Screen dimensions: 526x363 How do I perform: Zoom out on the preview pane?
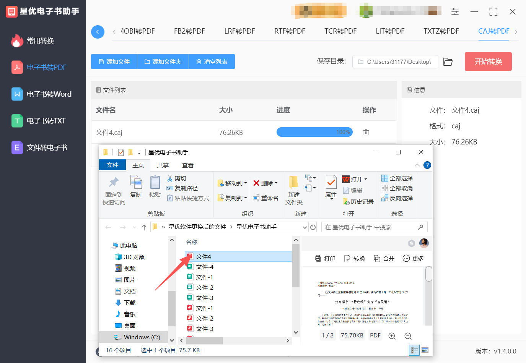(x=408, y=336)
